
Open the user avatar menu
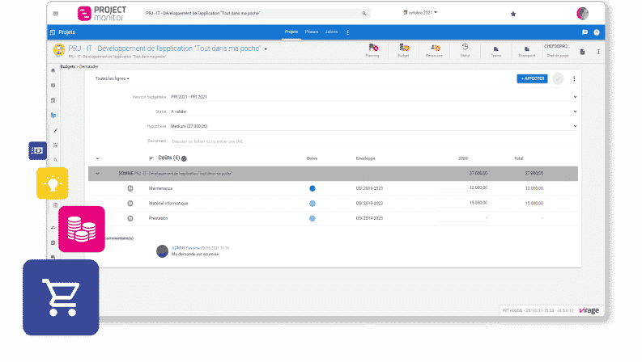click(582, 14)
